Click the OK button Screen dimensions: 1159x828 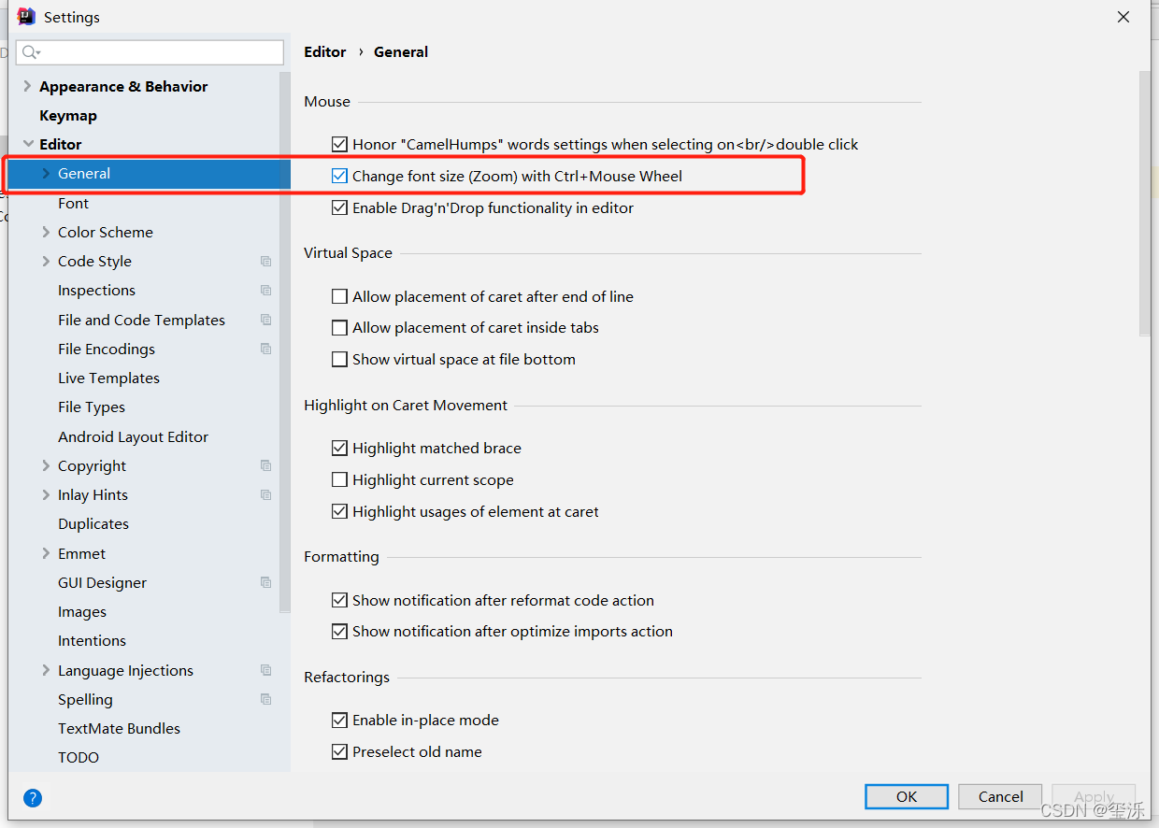point(907,796)
